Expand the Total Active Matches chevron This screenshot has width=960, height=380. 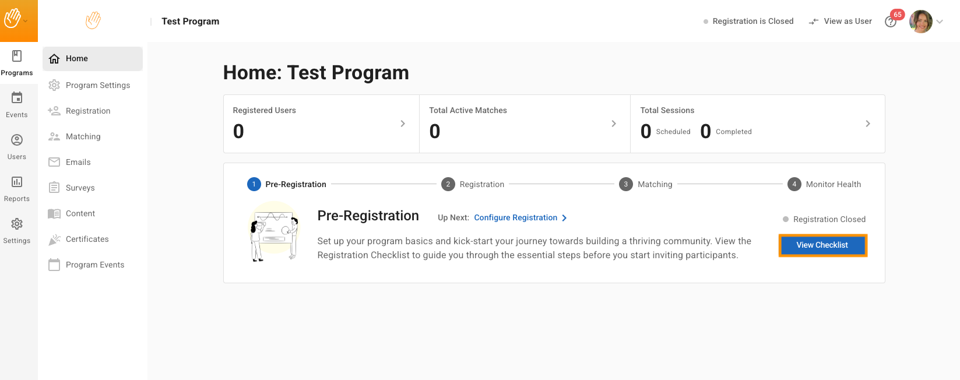[x=614, y=124]
